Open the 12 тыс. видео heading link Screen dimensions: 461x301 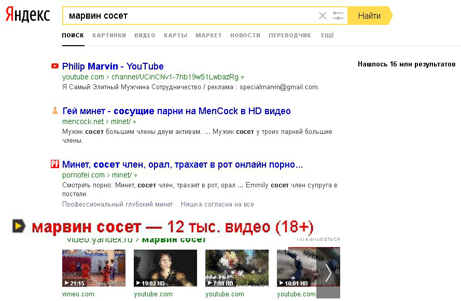(173, 227)
